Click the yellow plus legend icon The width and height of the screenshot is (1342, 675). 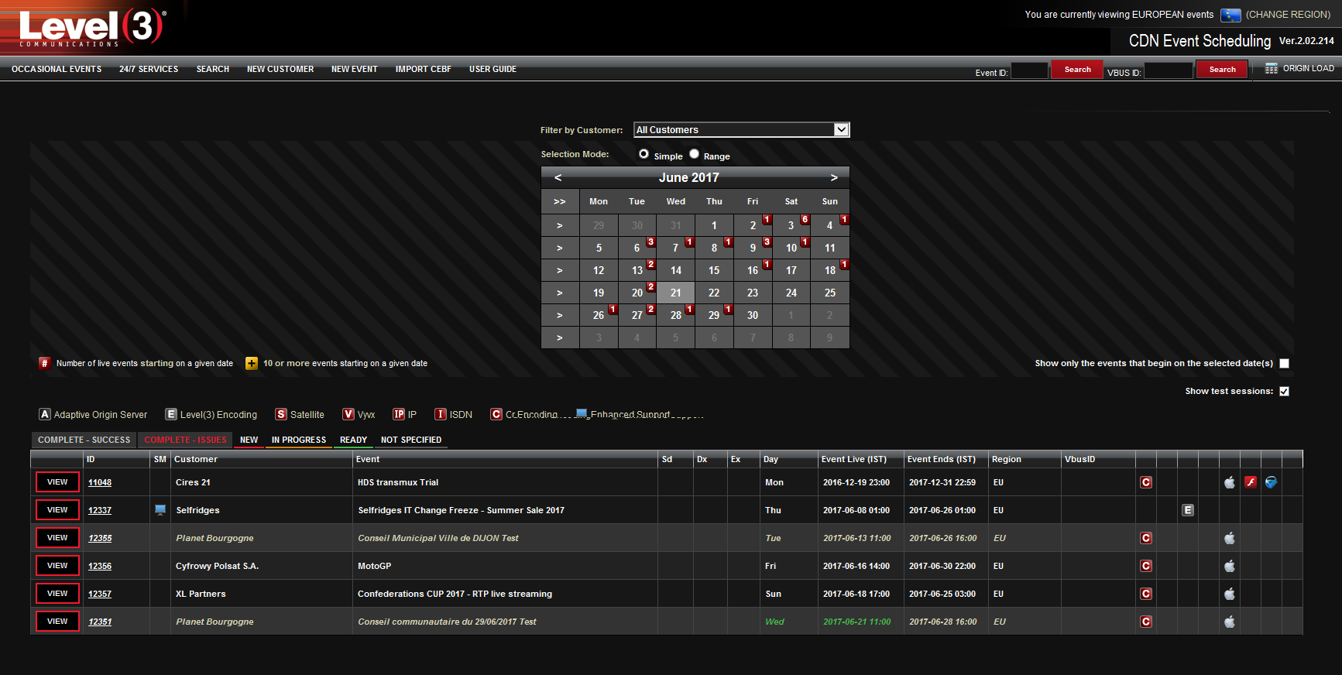(252, 363)
